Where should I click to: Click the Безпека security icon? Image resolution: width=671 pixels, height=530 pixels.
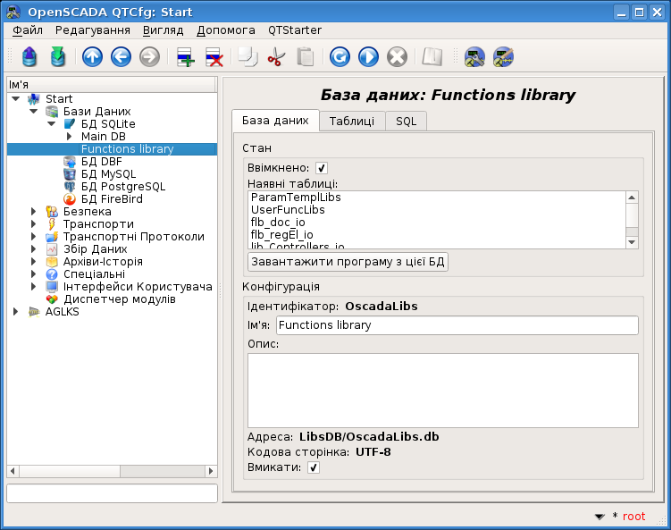(52, 212)
